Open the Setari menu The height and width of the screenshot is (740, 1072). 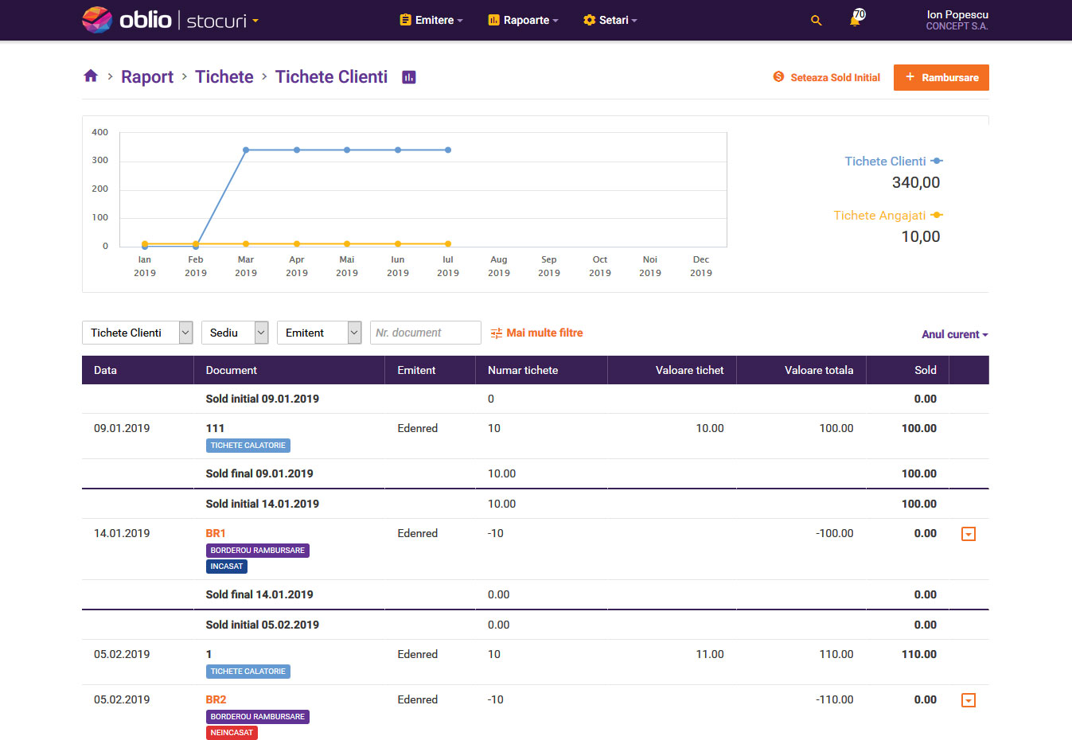coord(610,20)
